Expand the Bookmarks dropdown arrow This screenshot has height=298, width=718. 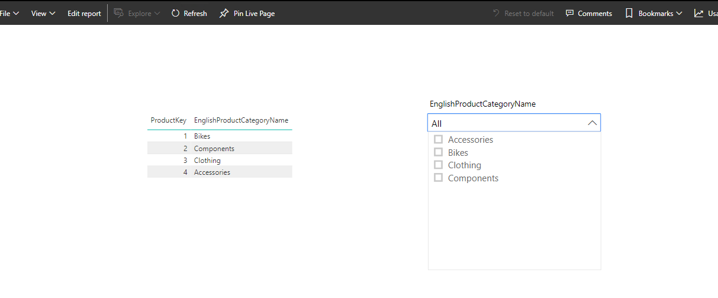[x=679, y=13]
